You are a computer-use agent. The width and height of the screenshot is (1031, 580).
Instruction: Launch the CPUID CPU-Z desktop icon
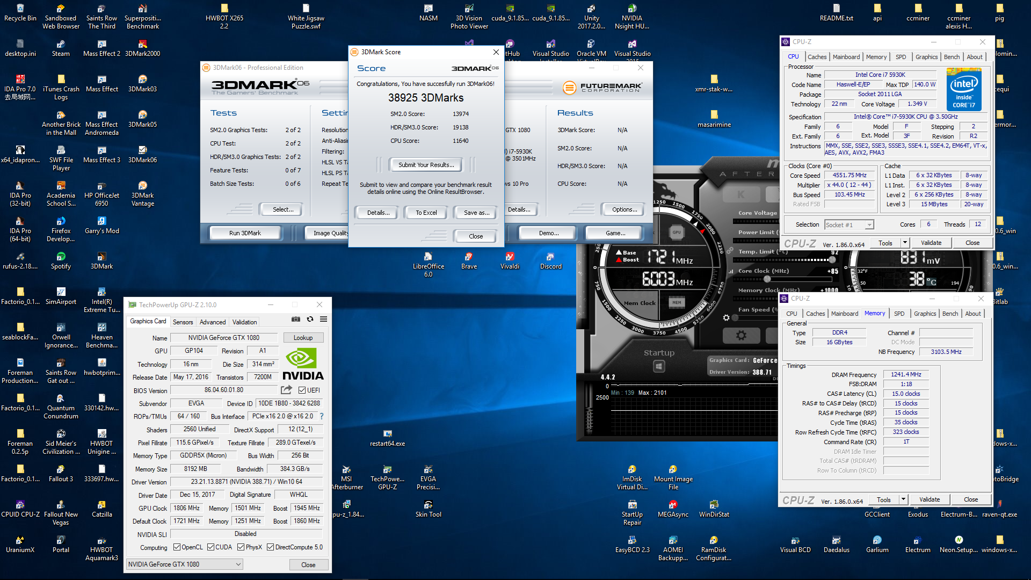(20, 509)
